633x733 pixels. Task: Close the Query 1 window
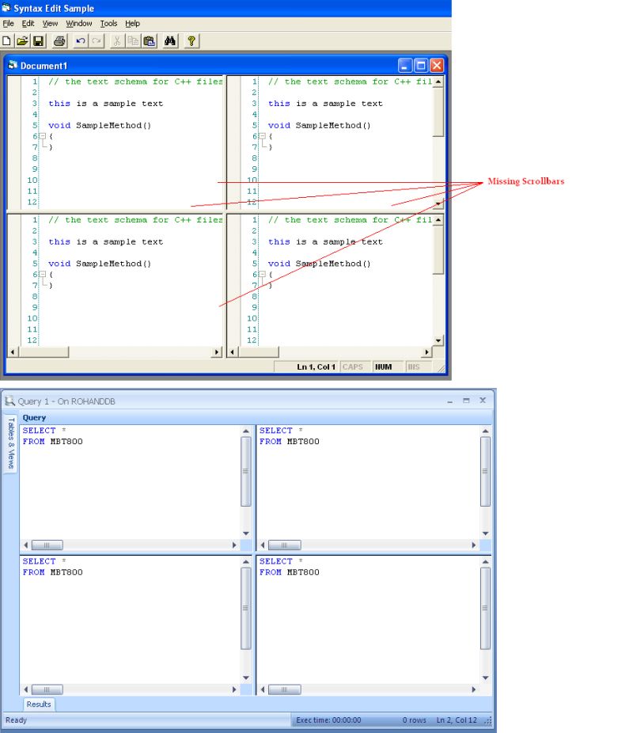(x=483, y=401)
